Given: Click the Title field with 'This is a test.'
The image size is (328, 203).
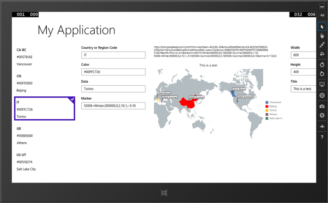Looking at the screenshot, I should pyautogui.click(x=303, y=89).
